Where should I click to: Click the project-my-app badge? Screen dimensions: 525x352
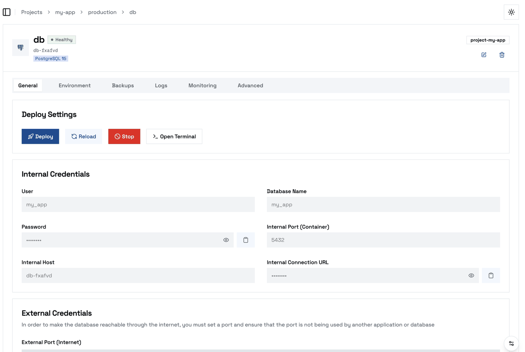488,40
